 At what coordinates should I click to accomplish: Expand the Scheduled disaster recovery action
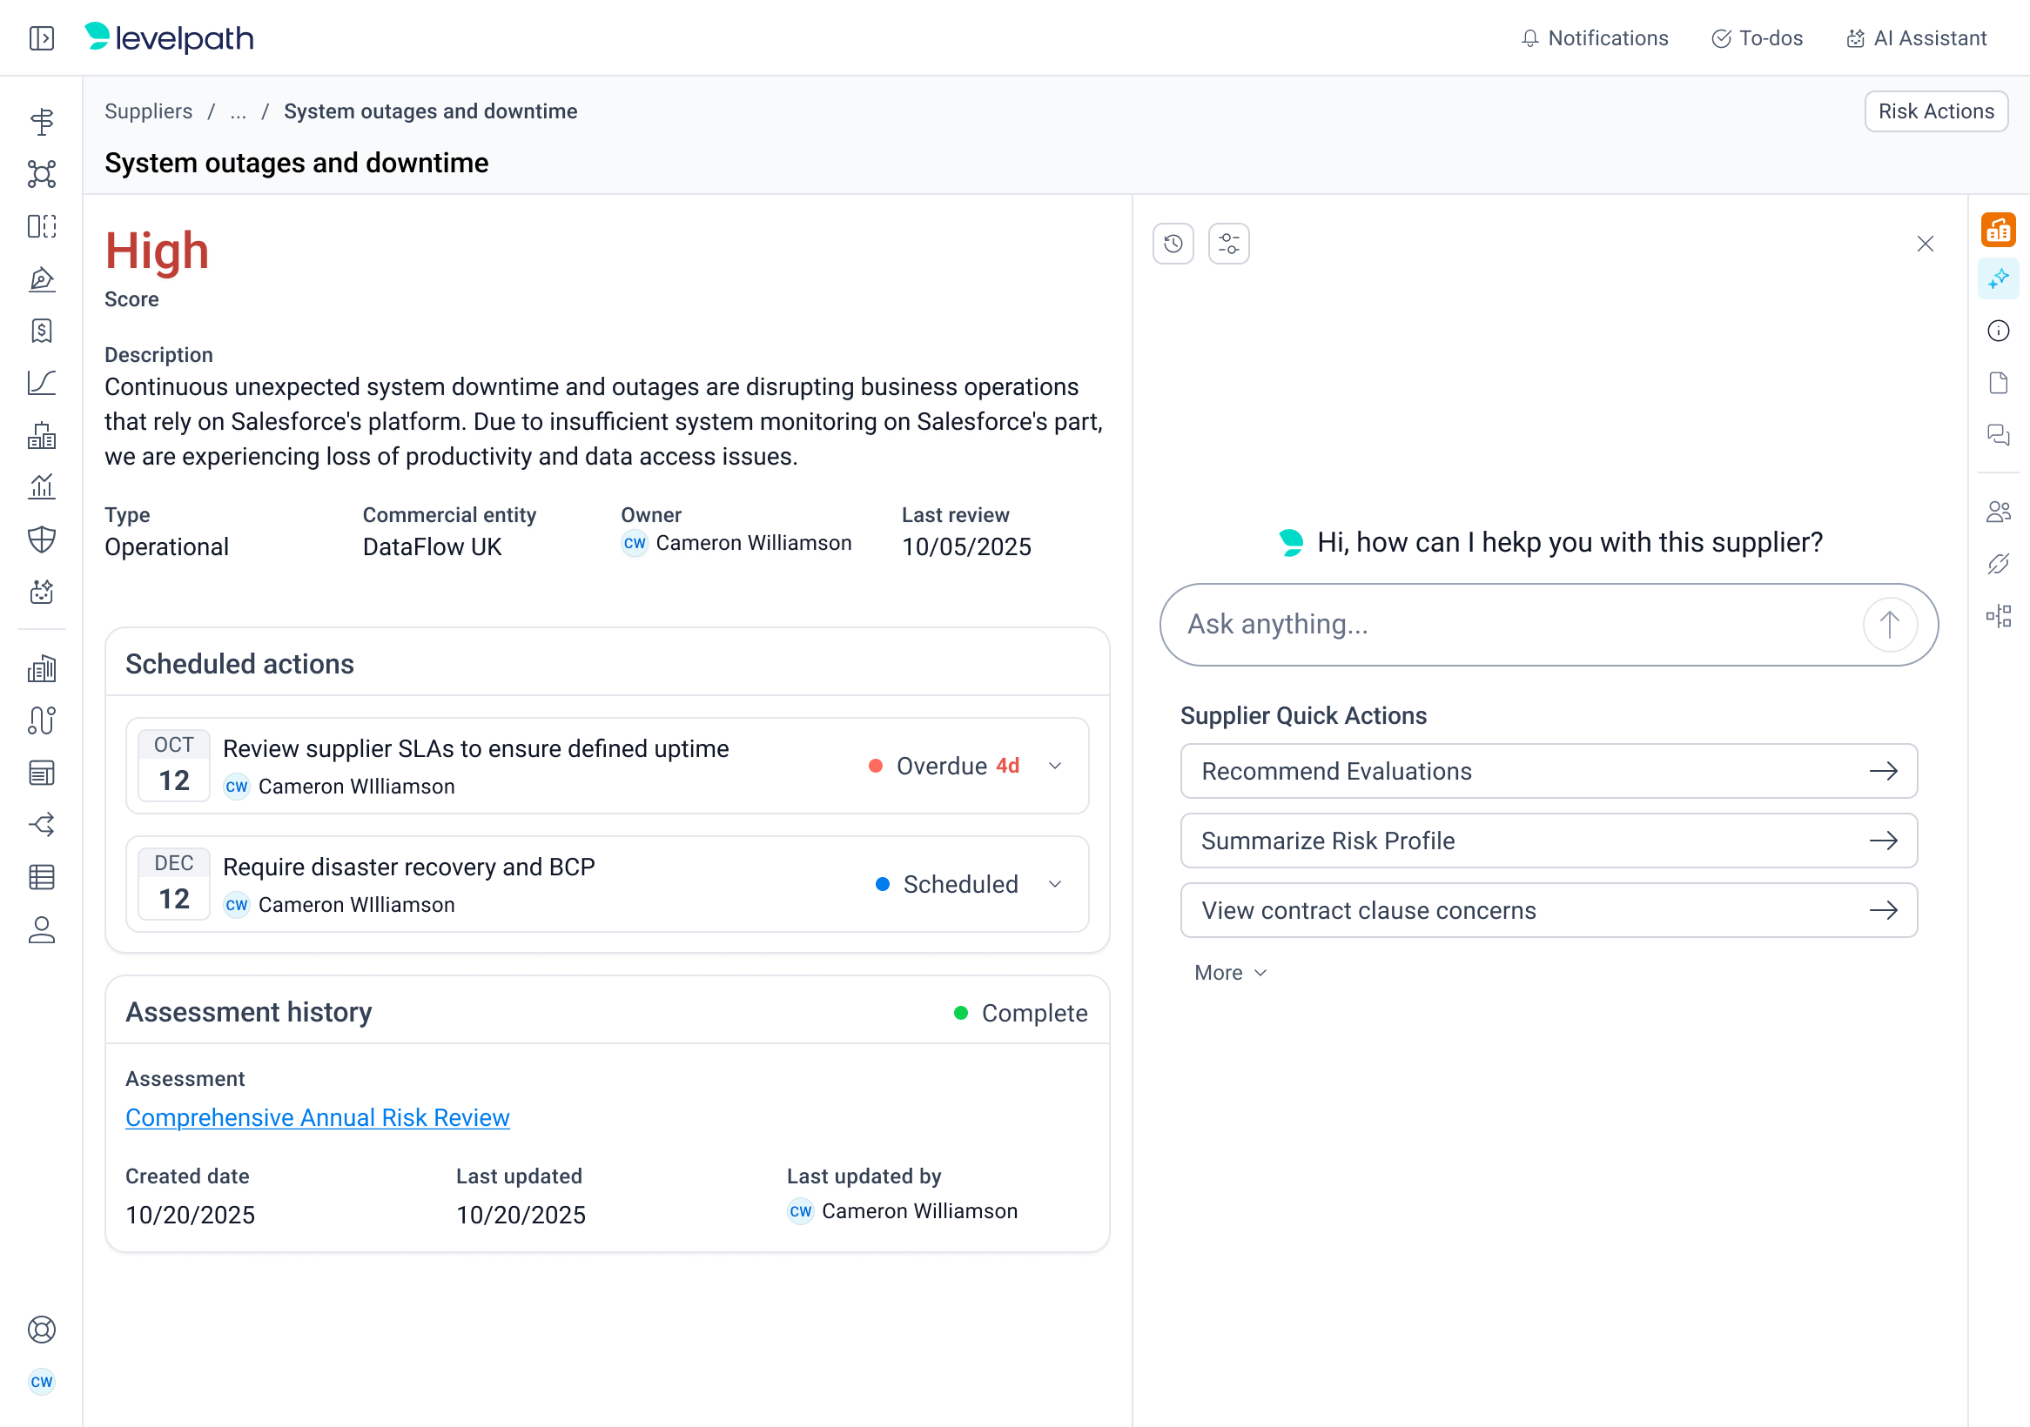click(x=1055, y=884)
